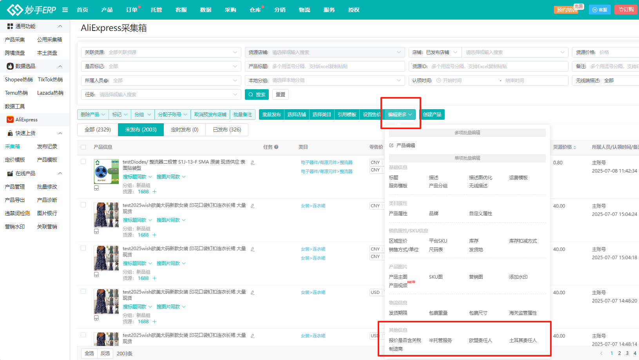Click the 数据选品 fire icon in sidebar
Viewport: 639px width, 360px height.
click(x=10, y=66)
